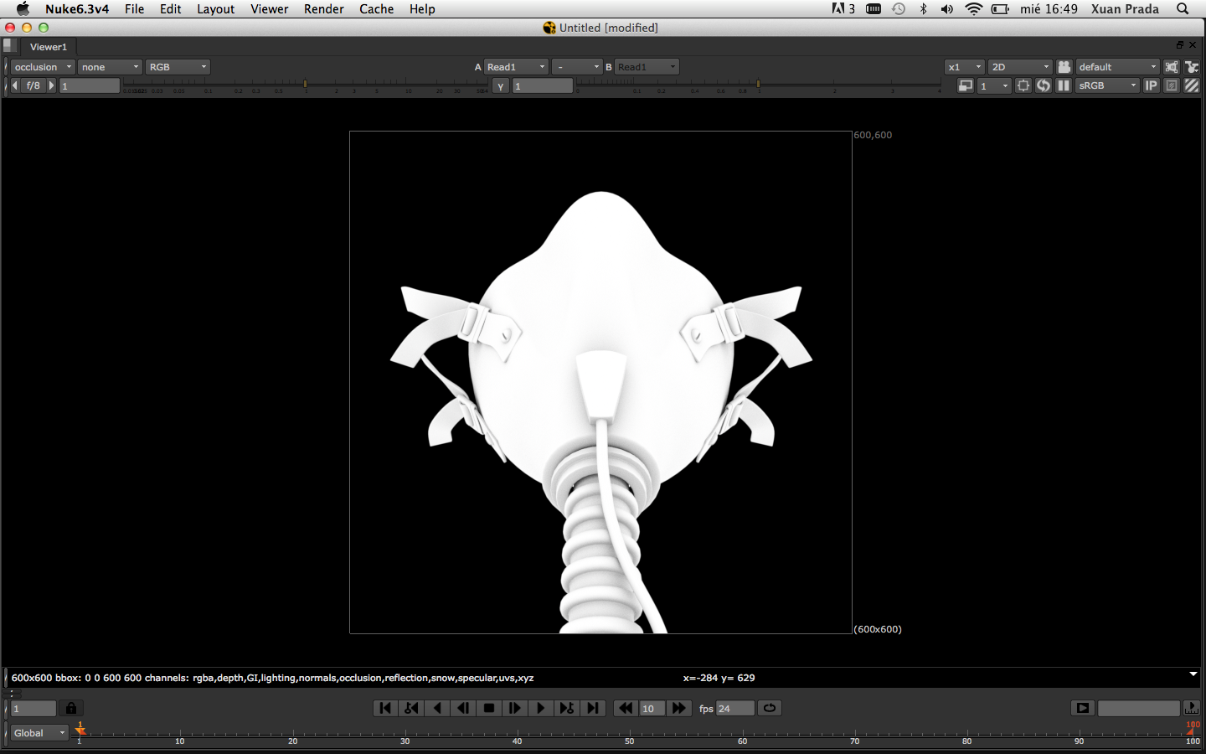
Task: Open the File menu
Action: [x=134, y=9]
